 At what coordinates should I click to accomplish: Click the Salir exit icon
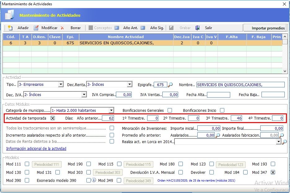click(x=198, y=28)
